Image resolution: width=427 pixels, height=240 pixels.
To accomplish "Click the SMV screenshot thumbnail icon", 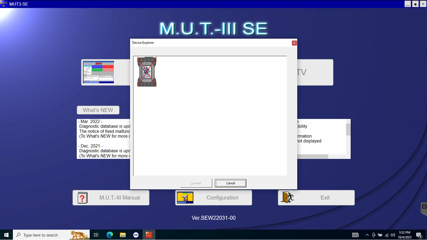I will point(98,72).
